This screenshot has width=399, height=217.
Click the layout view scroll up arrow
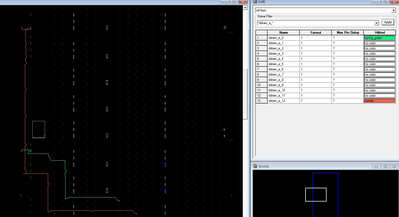[x=245, y=8]
